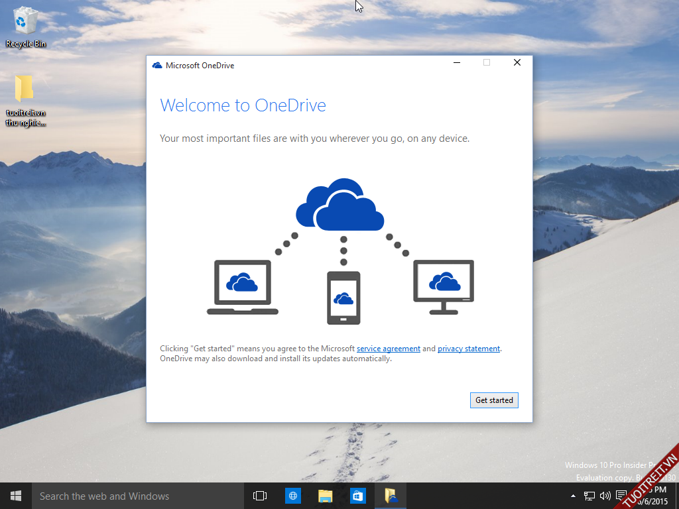Open the privacy statement link
This screenshot has height=509, width=679.
click(x=468, y=349)
